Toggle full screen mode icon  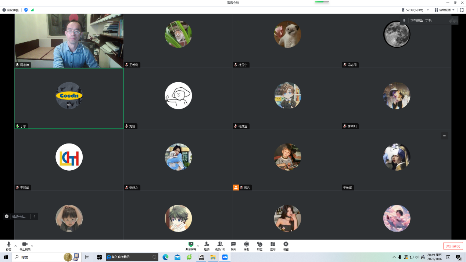(x=462, y=10)
